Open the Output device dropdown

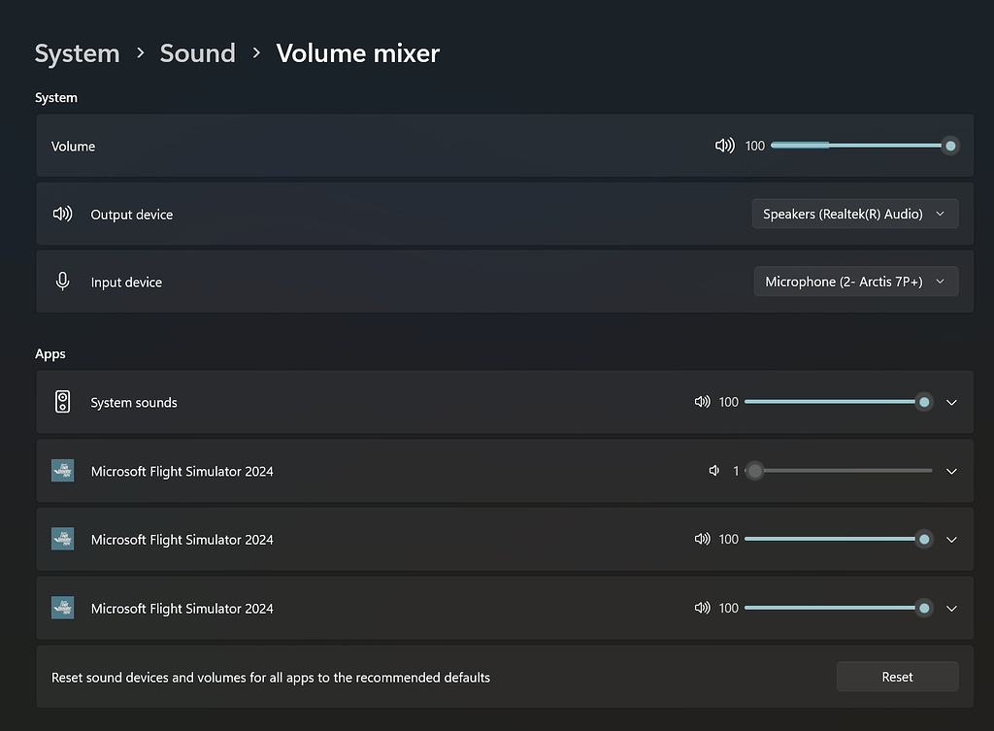(854, 214)
